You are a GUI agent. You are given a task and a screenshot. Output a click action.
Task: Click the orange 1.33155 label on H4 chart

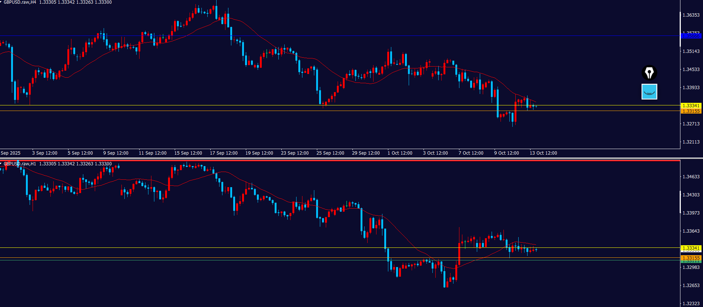point(691,111)
